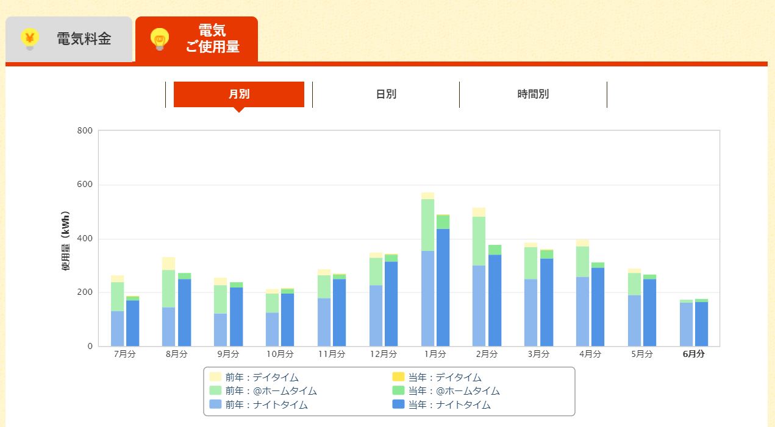Toggle 前年：ナイトタイム legend swatch
The image size is (775, 427).
(x=215, y=404)
